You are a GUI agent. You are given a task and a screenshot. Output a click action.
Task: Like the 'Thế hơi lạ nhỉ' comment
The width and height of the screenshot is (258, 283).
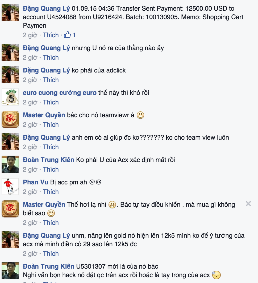(51, 223)
